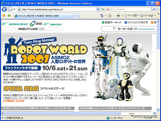This screenshot has height=121, width=161.
Task: Expand the toolbar overflow chevron
Action: pyautogui.click(x=158, y=14)
